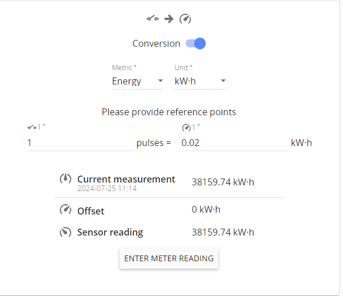Click the Offset gauge icon
The image size is (343, 296).
(x=66, y=210)
